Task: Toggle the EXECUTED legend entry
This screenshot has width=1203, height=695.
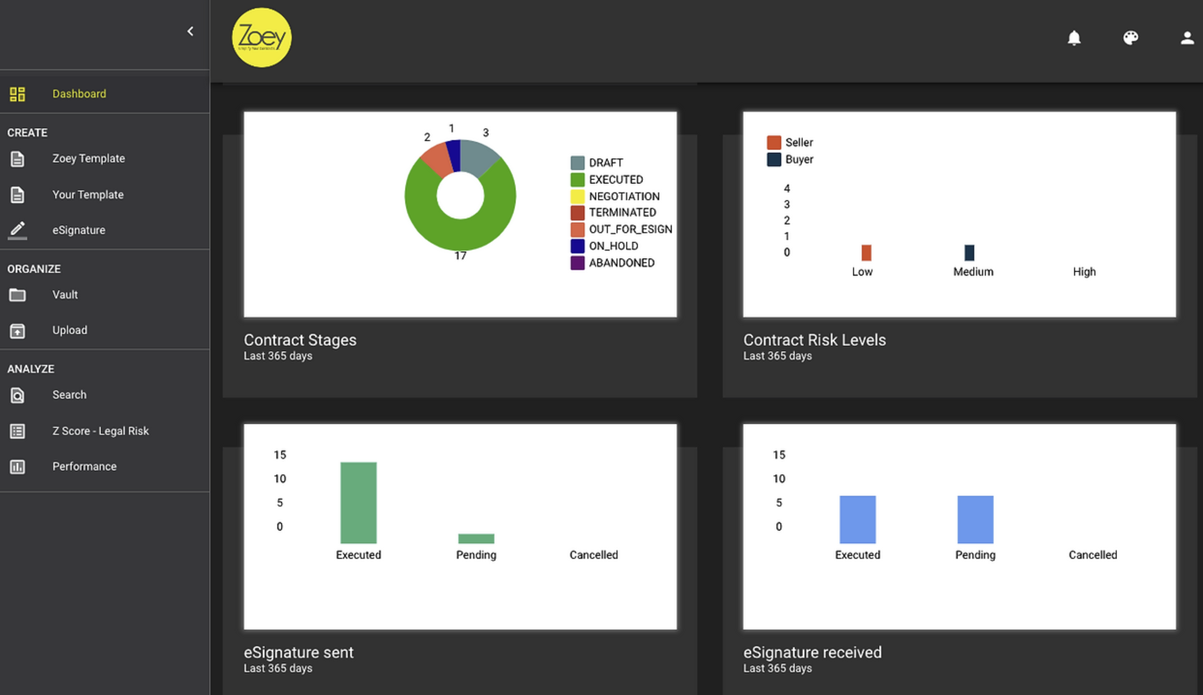Action: pyautogui.click(x=615, y=180)
